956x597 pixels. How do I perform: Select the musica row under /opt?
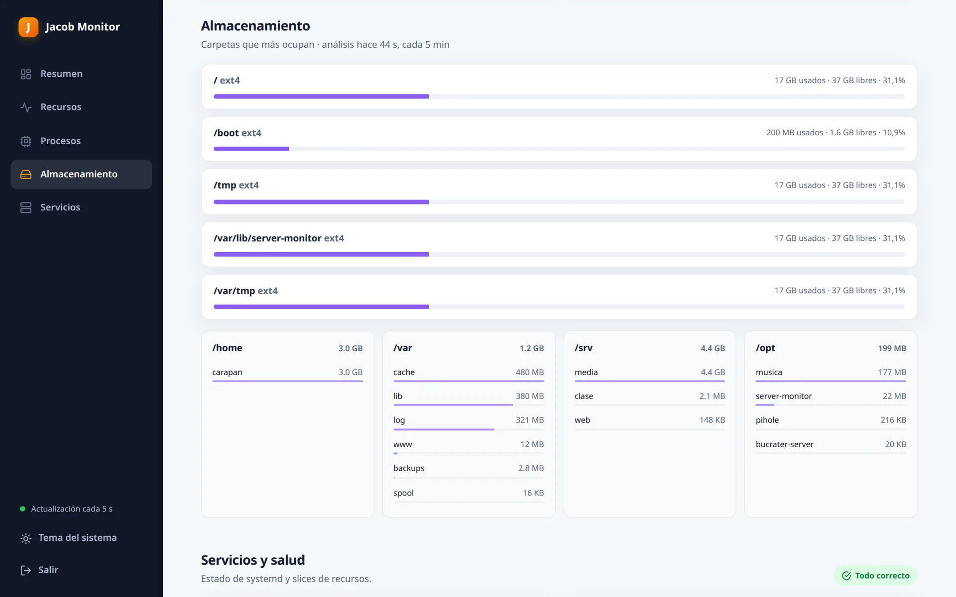pos(831,375)
